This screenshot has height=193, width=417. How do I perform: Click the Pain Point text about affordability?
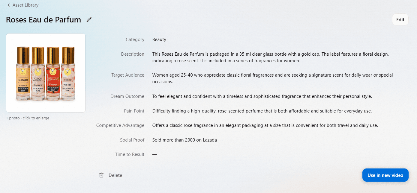[x=262, y=111]
